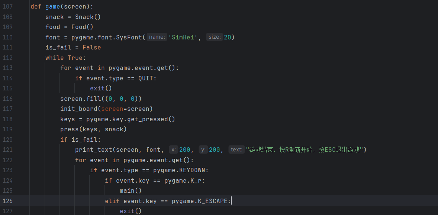Click the 'snack' variable on line 108
438x215 pixels.
coord(55,17)
